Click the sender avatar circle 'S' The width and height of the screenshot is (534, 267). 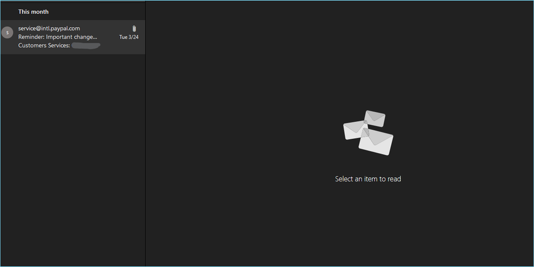[7, 33]
